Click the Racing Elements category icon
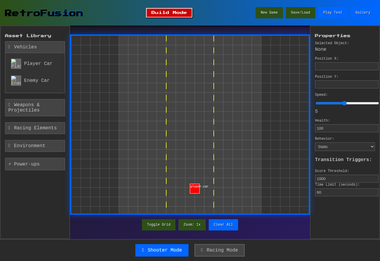380x261 pixels. pos(9,128)
